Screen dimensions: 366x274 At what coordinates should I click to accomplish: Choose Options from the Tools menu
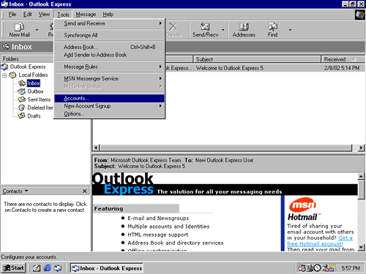110,114
